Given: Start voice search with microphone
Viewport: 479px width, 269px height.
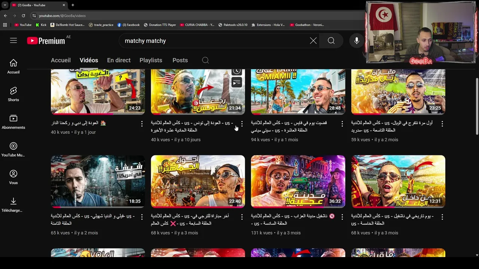Looking at the screenshot, I should point(357,41).
